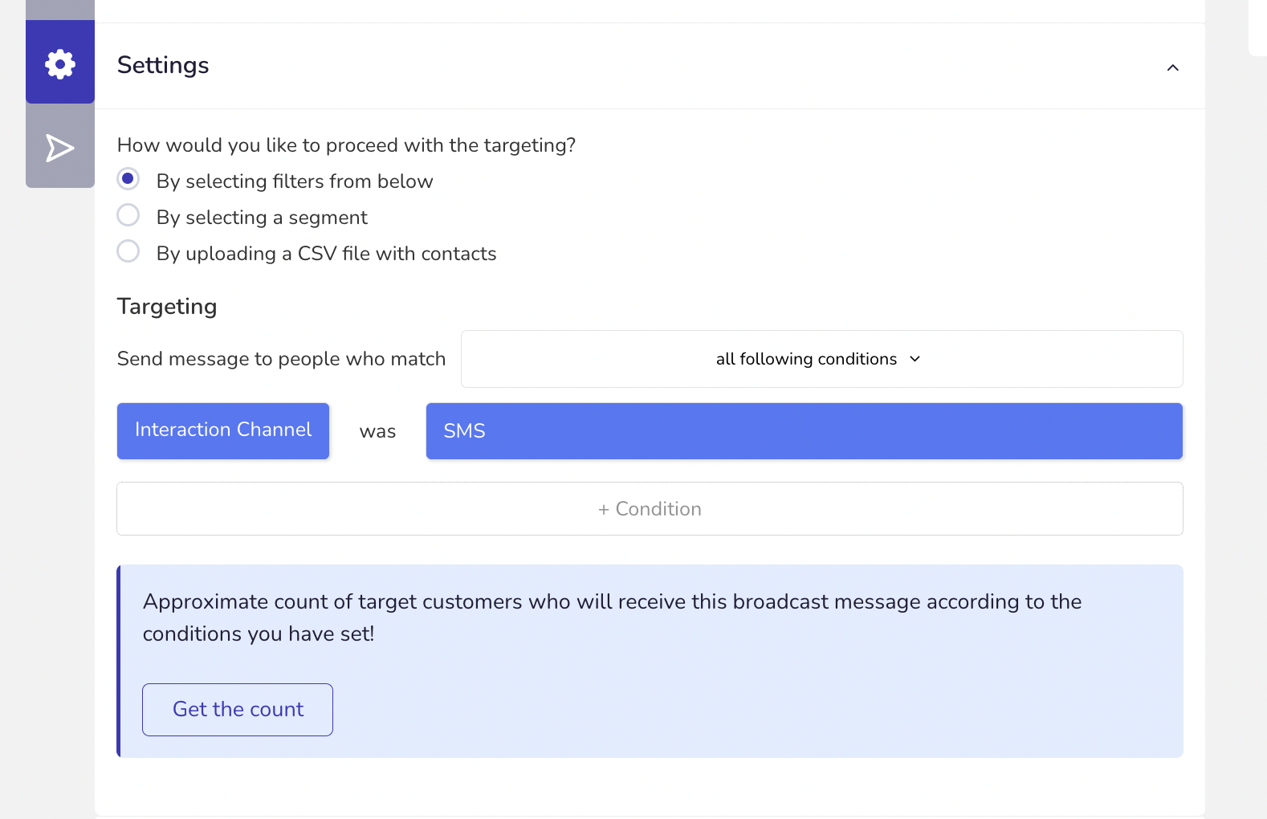Open the paper plane send step

click(60, 148)
